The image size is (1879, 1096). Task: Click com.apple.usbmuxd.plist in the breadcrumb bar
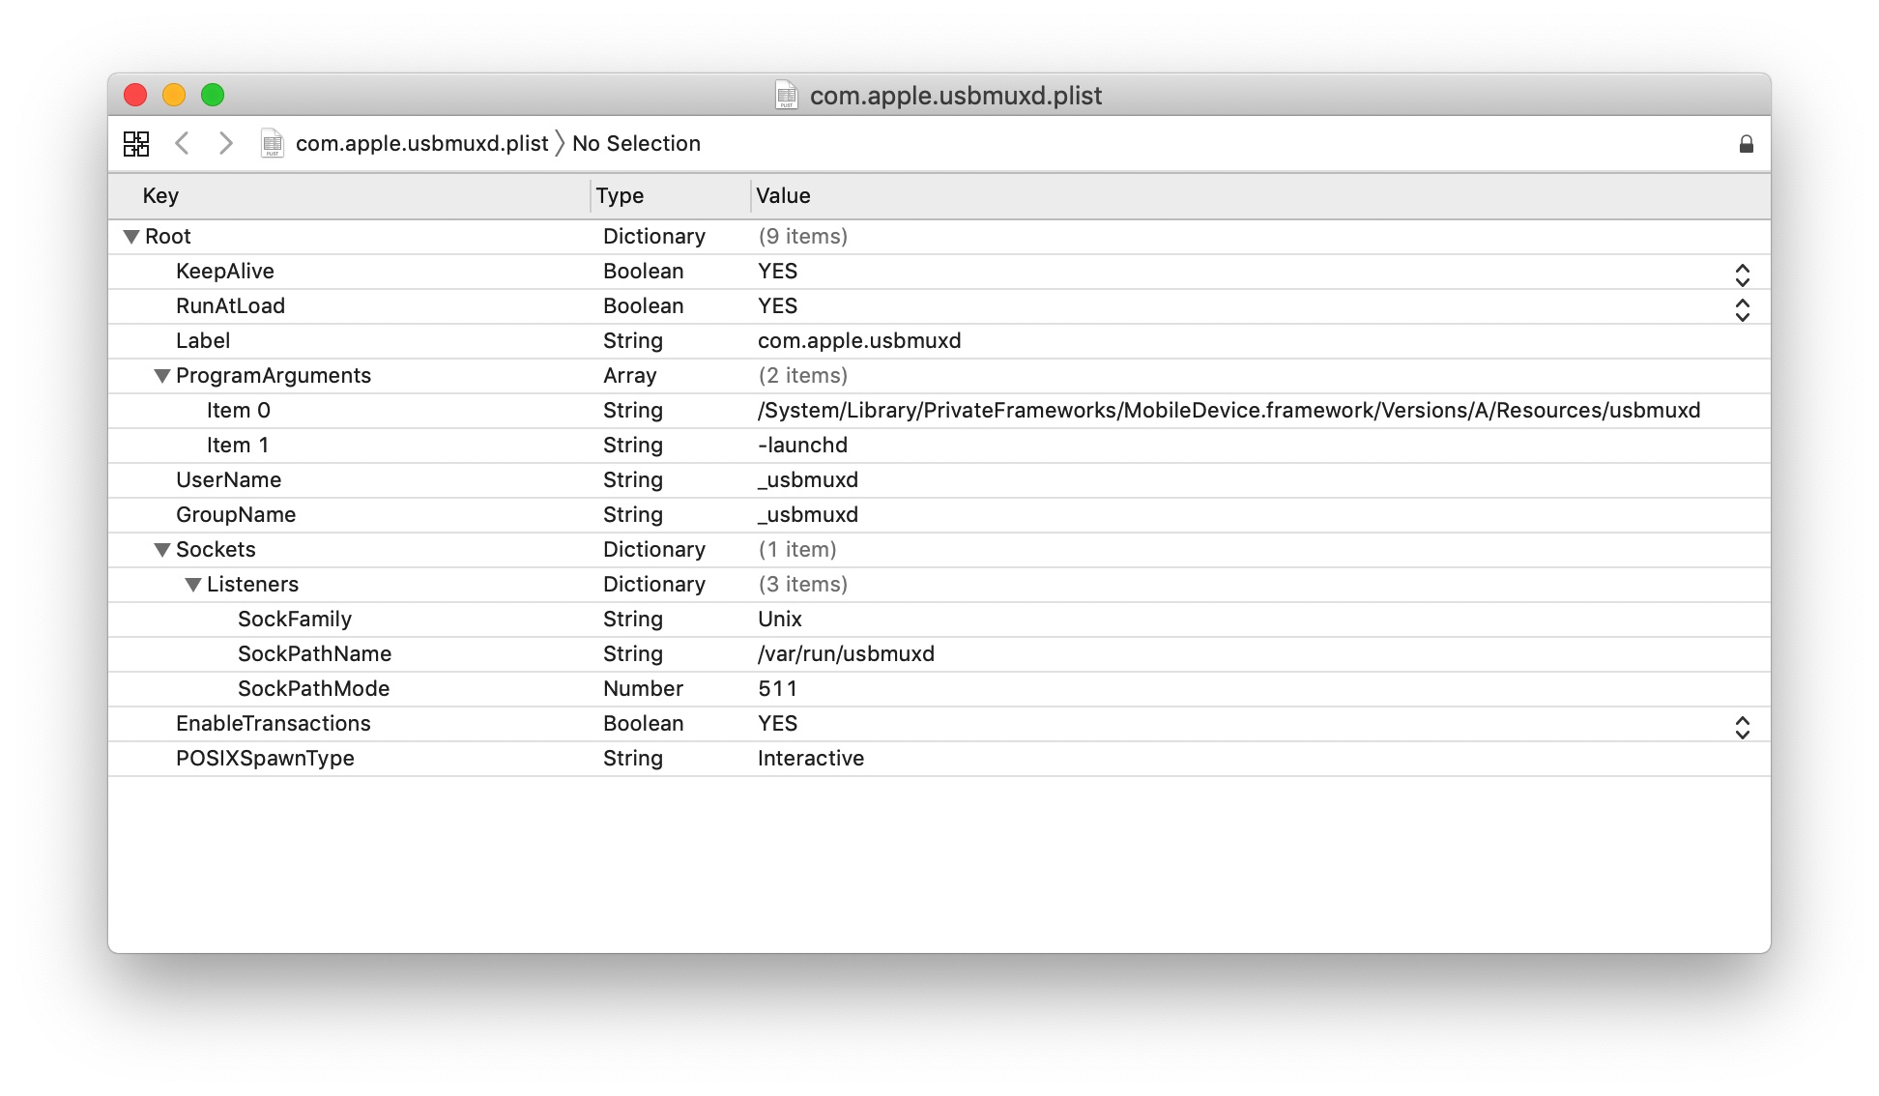(x=421, y=144)
